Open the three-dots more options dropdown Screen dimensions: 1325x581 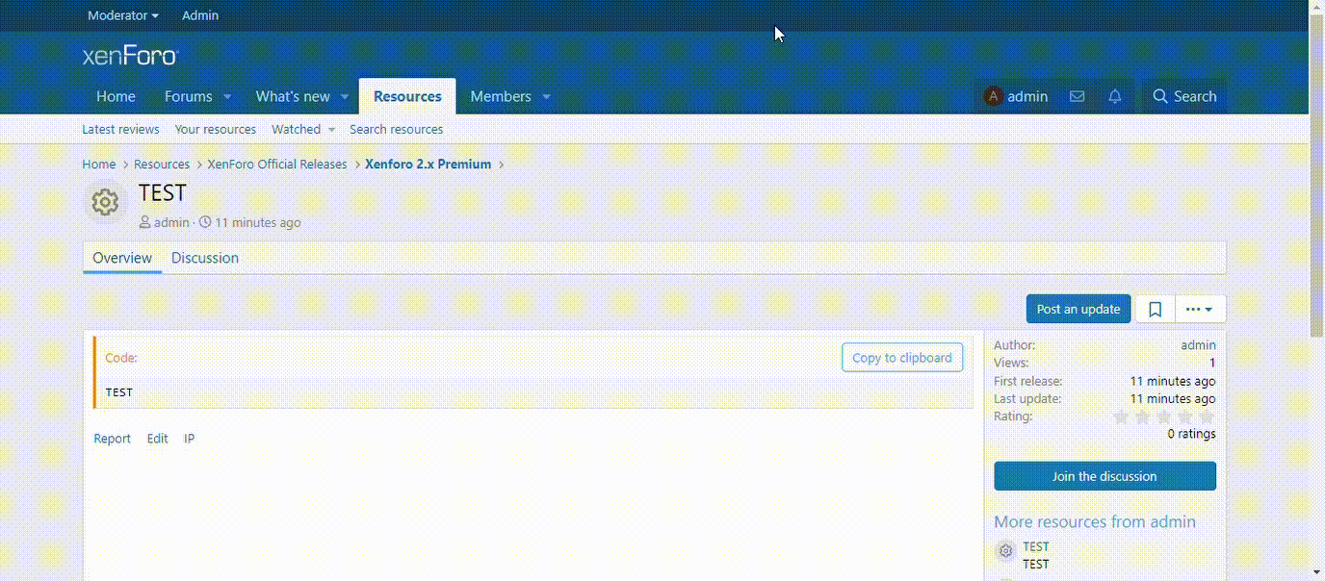(x=1200, y=309)
